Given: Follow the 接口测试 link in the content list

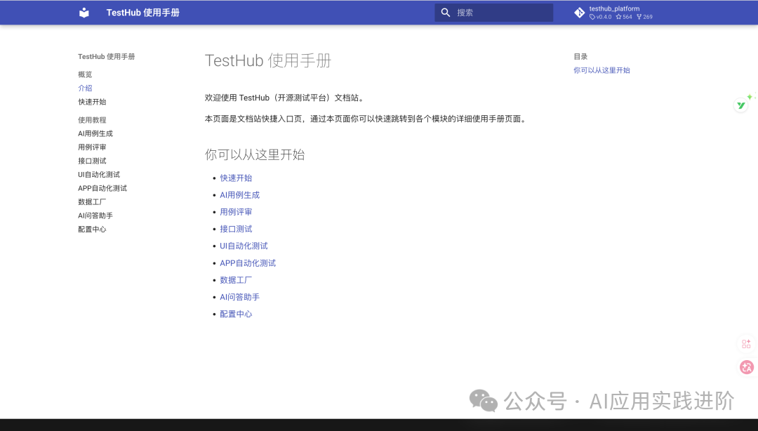Looking at the screenshot, I should [x=236, y=229].
